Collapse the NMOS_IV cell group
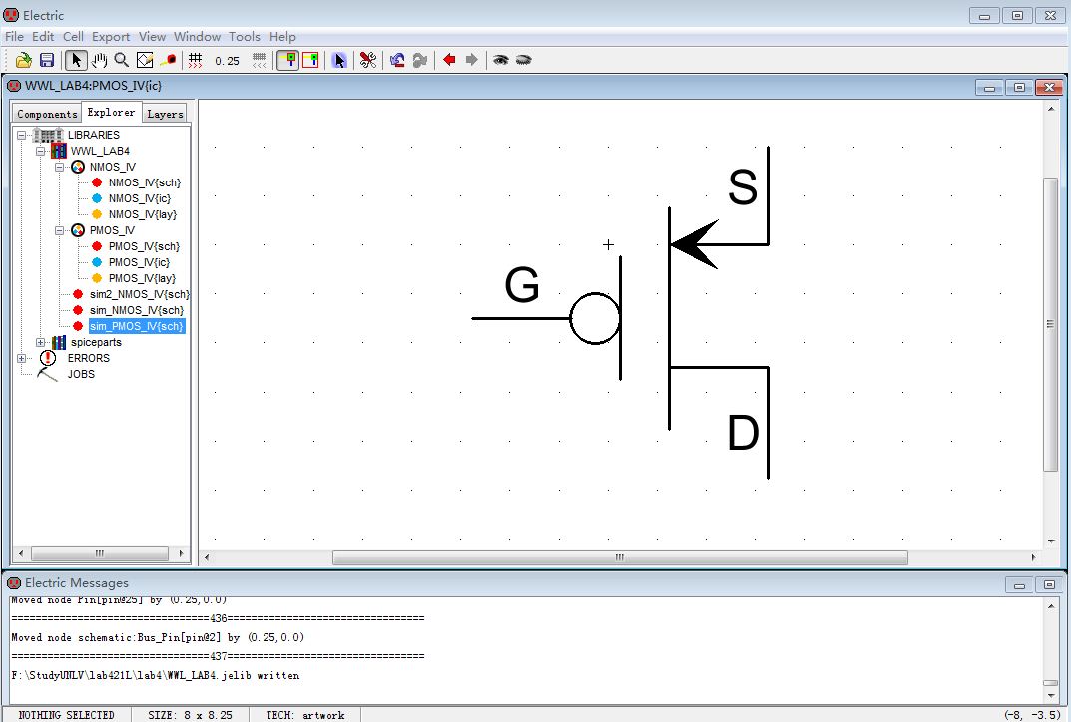The image size is (1071, 722). 60,167
